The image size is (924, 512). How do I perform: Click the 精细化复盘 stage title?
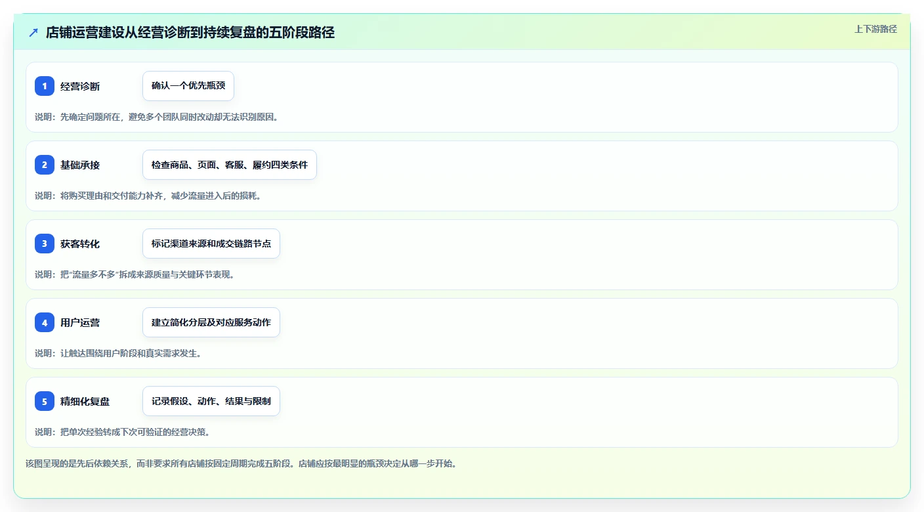85,401
